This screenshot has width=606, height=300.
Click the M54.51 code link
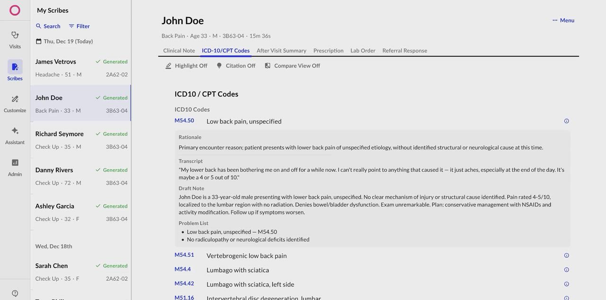pyautogui.click(x=184, y=255)
